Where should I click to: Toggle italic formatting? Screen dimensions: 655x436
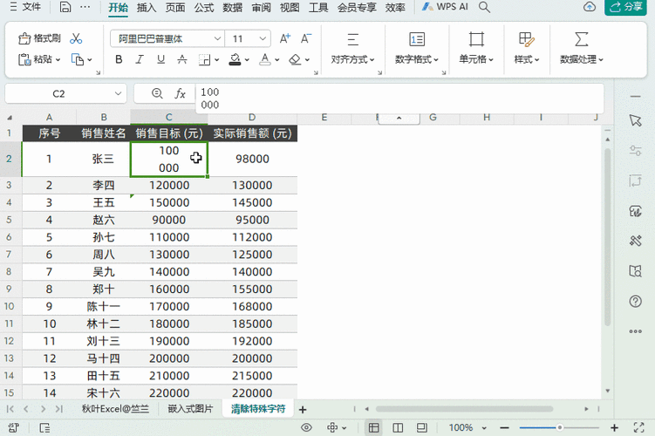(140, 59)
